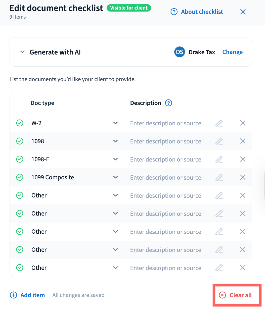
Task: Toggle the green check circle for 1098-E
Action: [x=20, y=159]
